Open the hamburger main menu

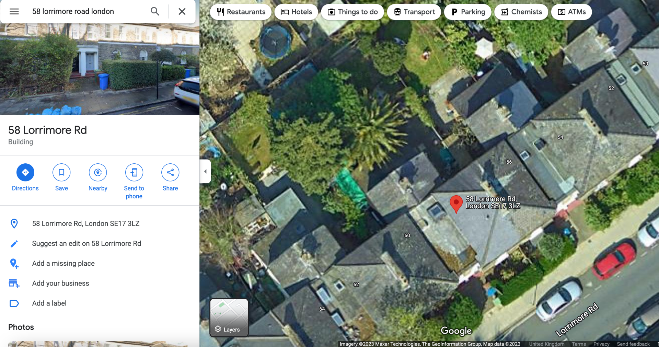pyautogui.click(x=14, y=11)
